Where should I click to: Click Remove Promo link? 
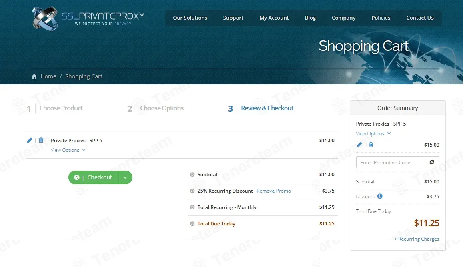pyautogui.click(x=274, y=191)
